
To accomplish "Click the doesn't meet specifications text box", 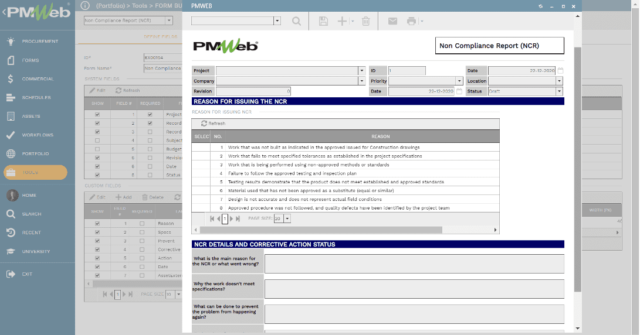I will (414, 289).
